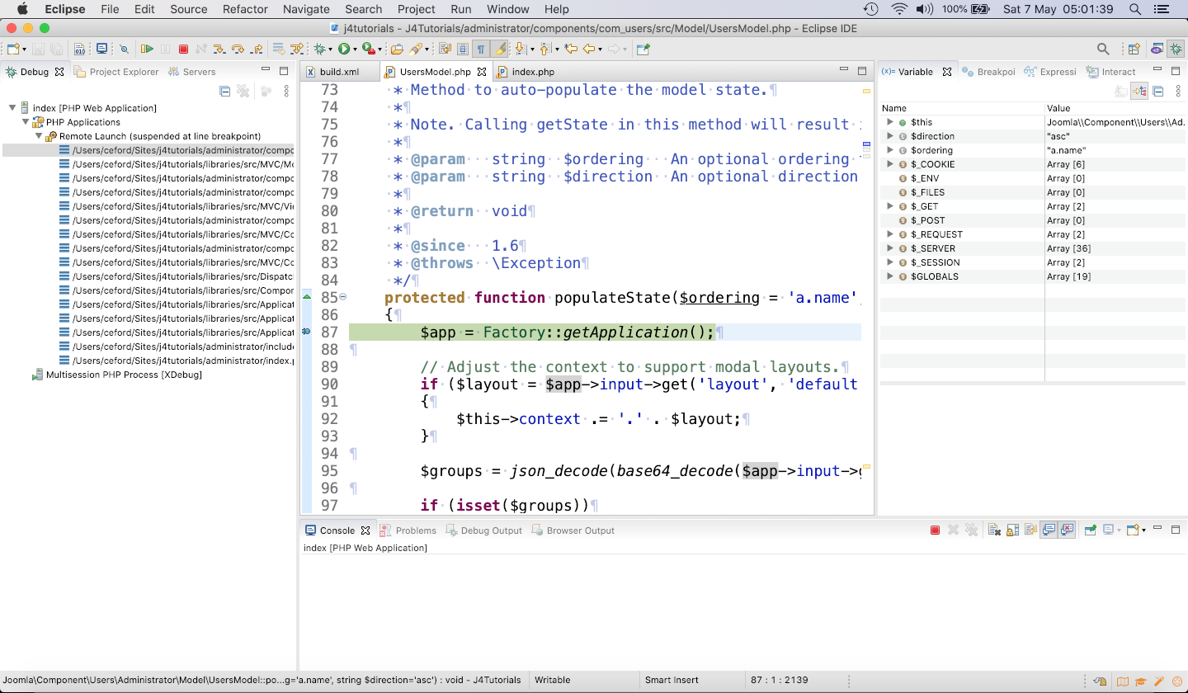This screenshot has width=1188, height=693.
Task: Collapse the PHP Applications tree node
Action: (x=26, y=122)
